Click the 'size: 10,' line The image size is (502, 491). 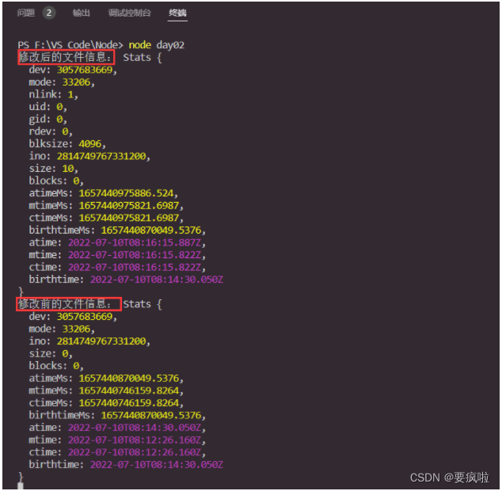[x=53, y=169]
